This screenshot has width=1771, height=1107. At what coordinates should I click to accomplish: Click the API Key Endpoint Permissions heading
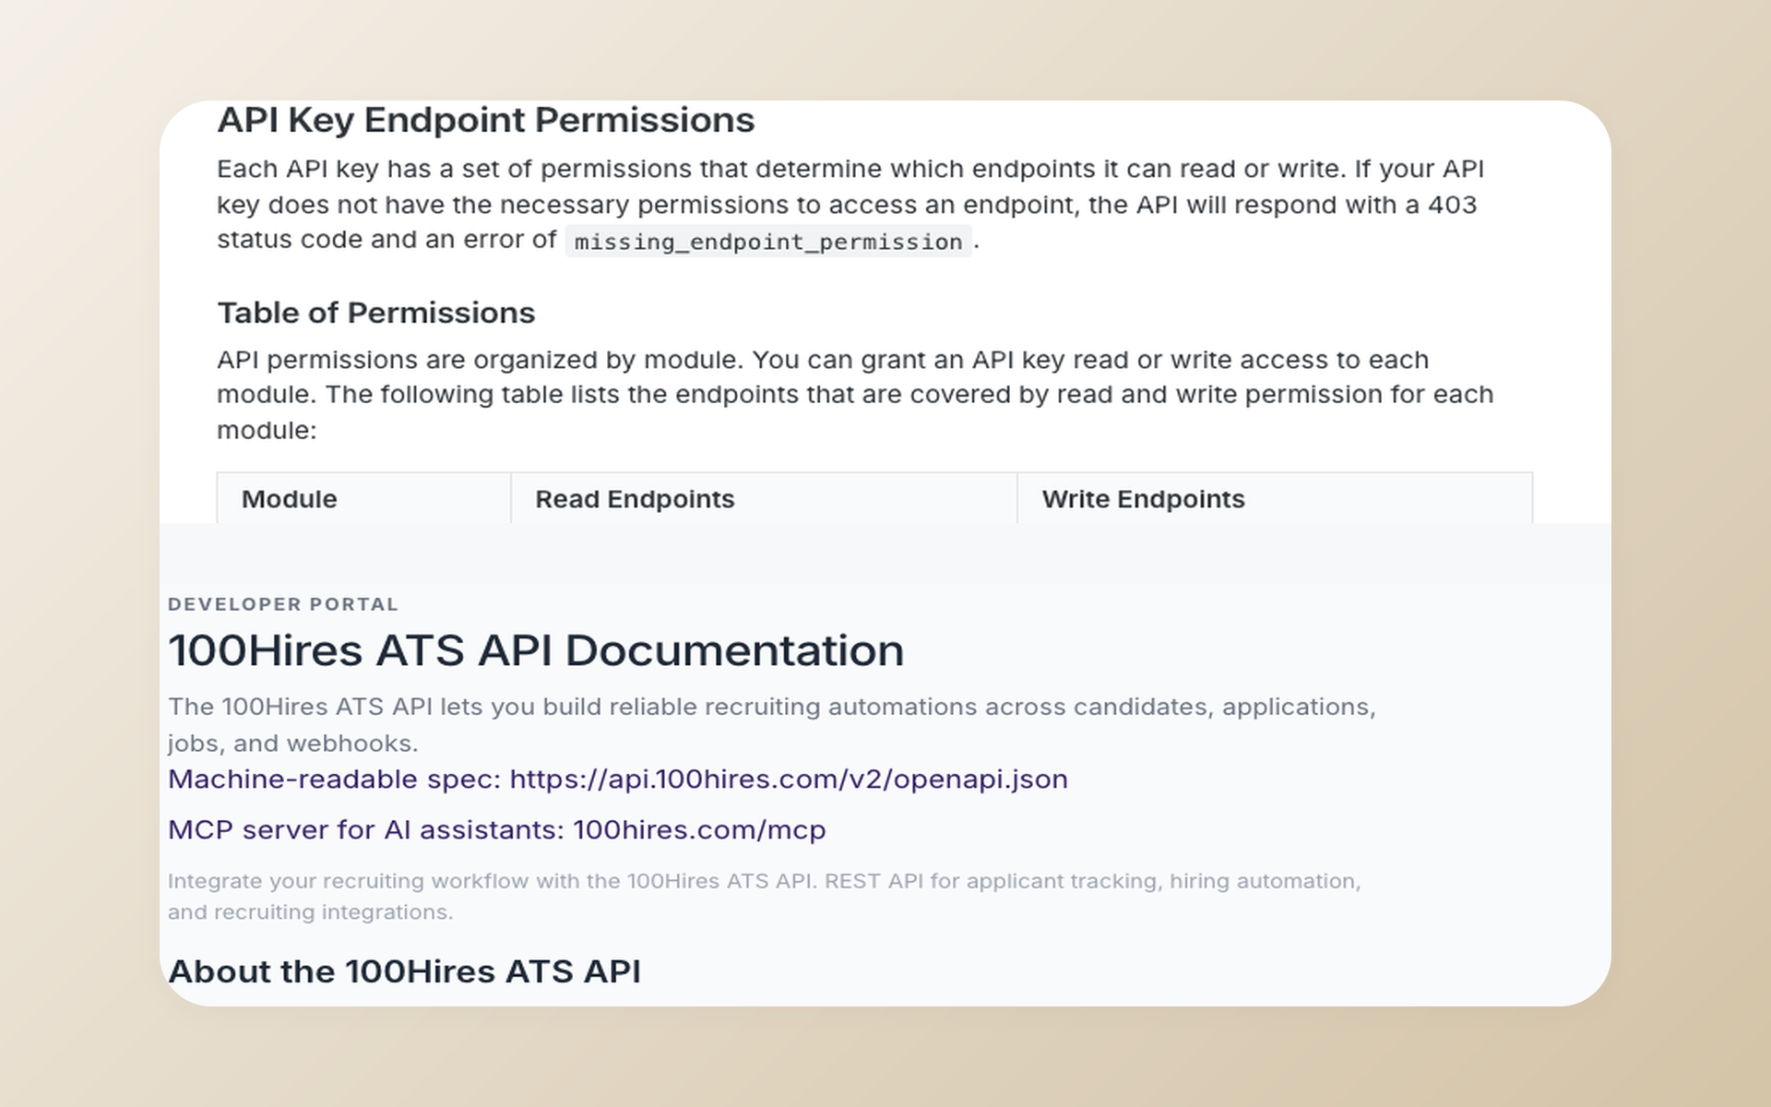point(486,121)
